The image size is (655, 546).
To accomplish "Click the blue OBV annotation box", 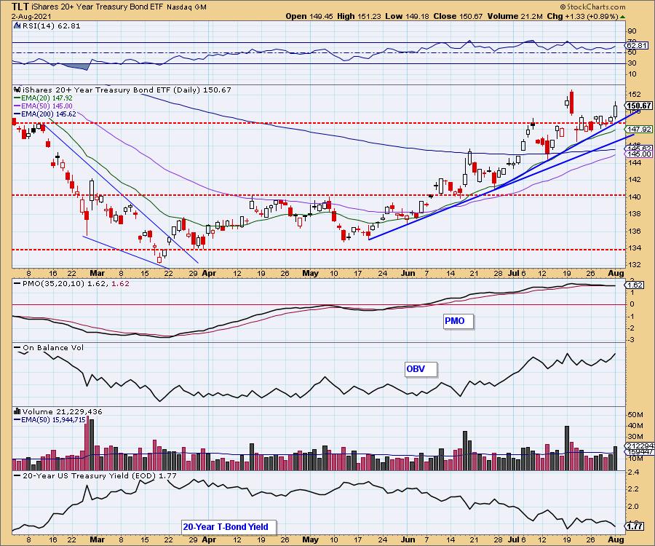I will click(x=421, y=369).
